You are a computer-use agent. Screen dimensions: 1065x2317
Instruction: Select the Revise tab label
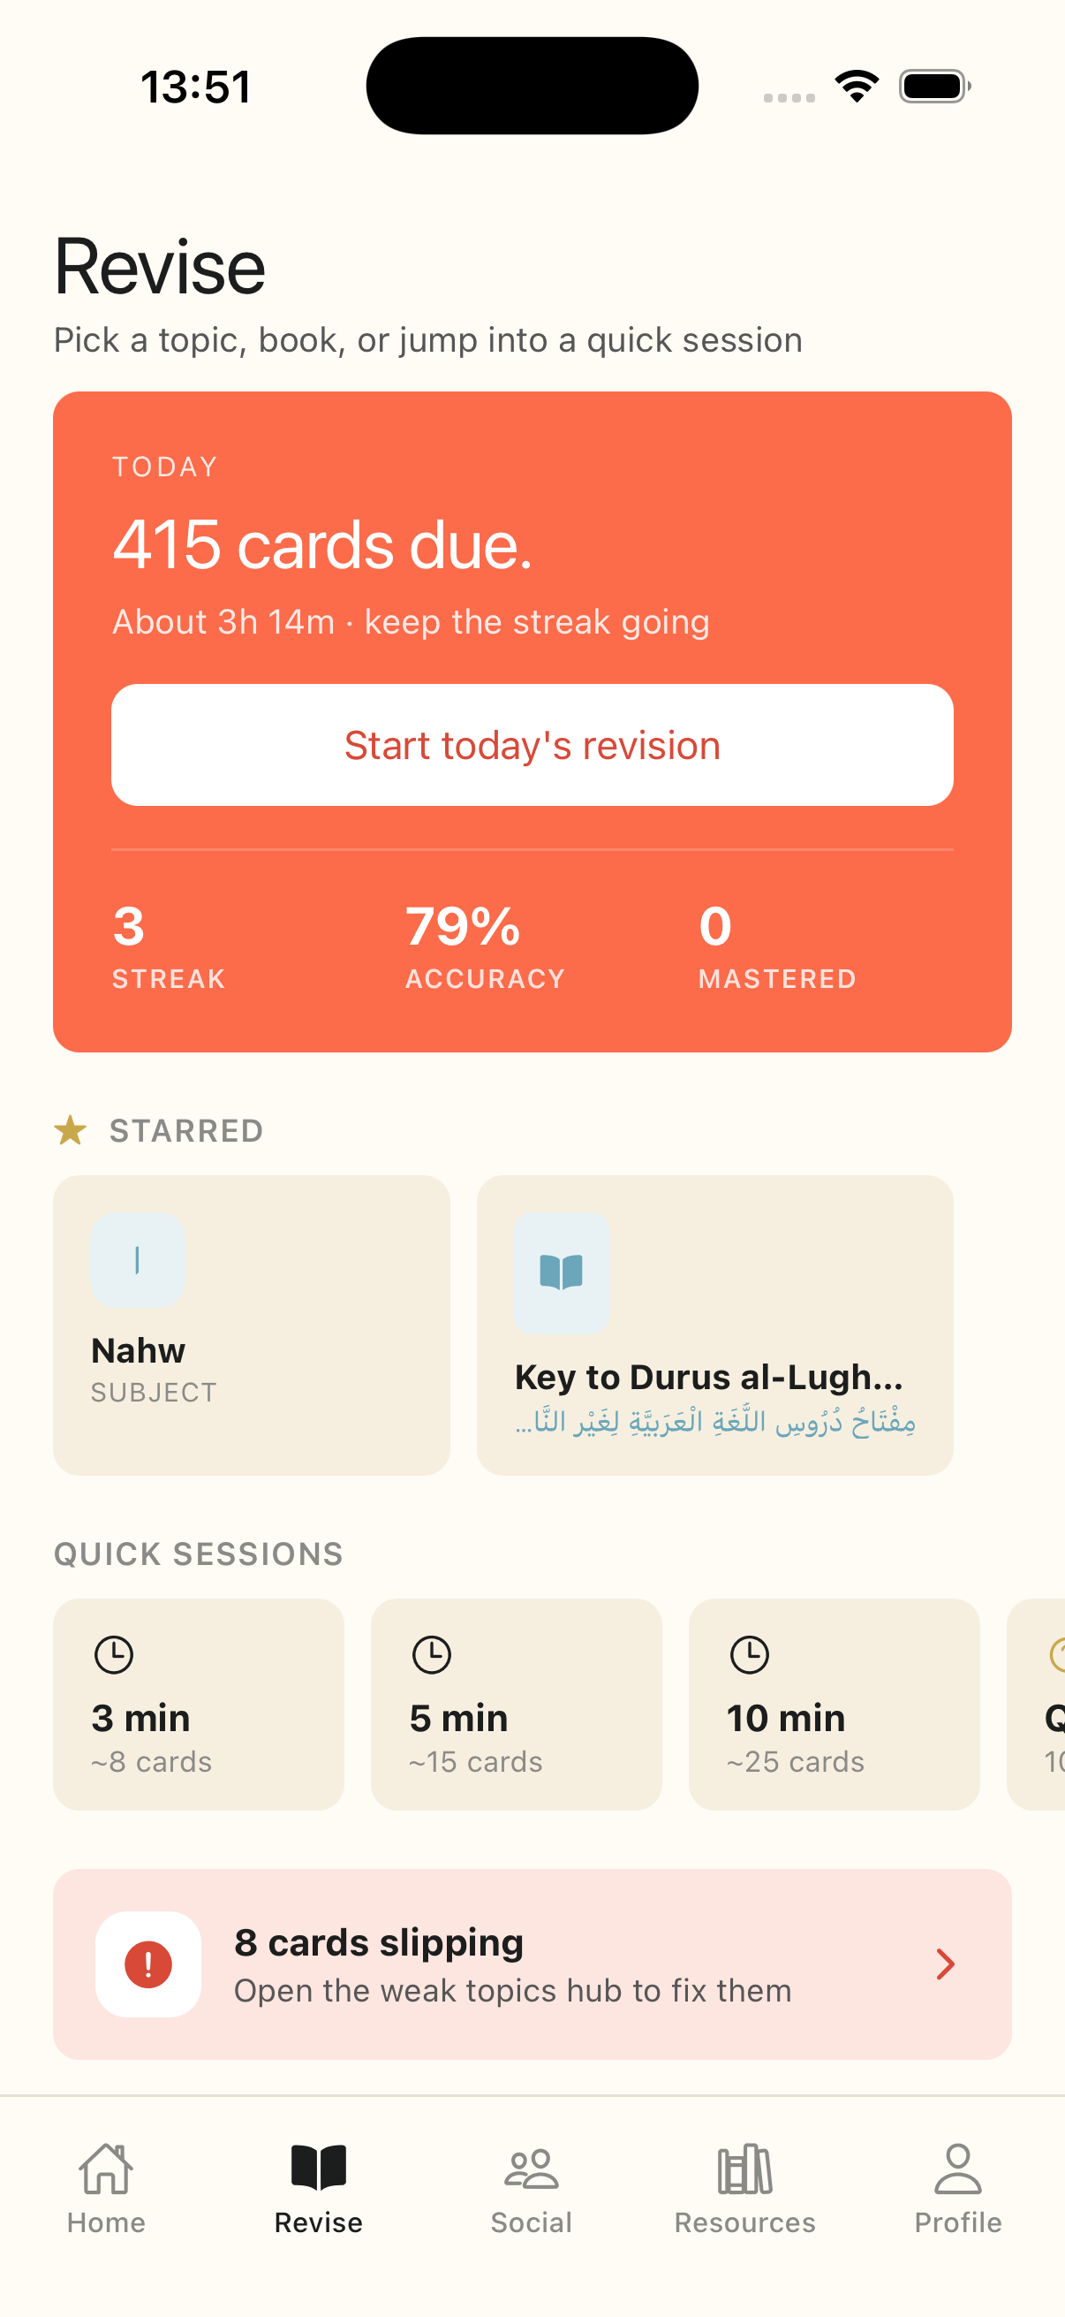coord(318,2222)
